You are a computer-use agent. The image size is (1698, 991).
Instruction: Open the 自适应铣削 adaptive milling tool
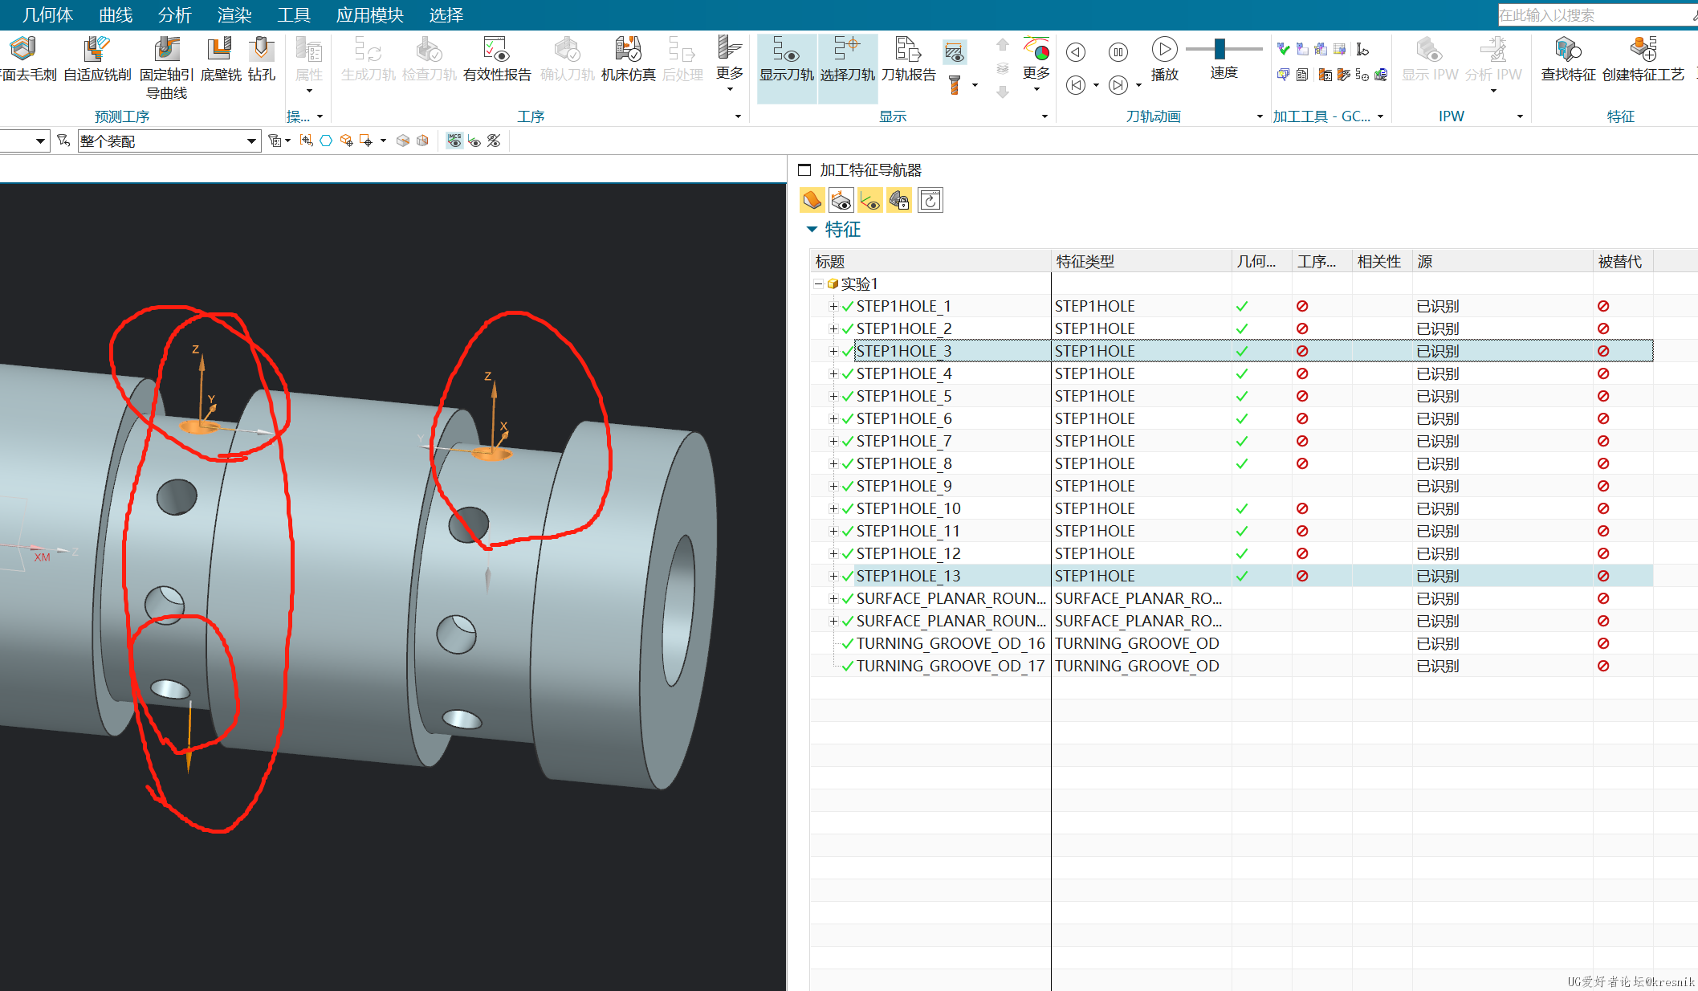(97, 59)
